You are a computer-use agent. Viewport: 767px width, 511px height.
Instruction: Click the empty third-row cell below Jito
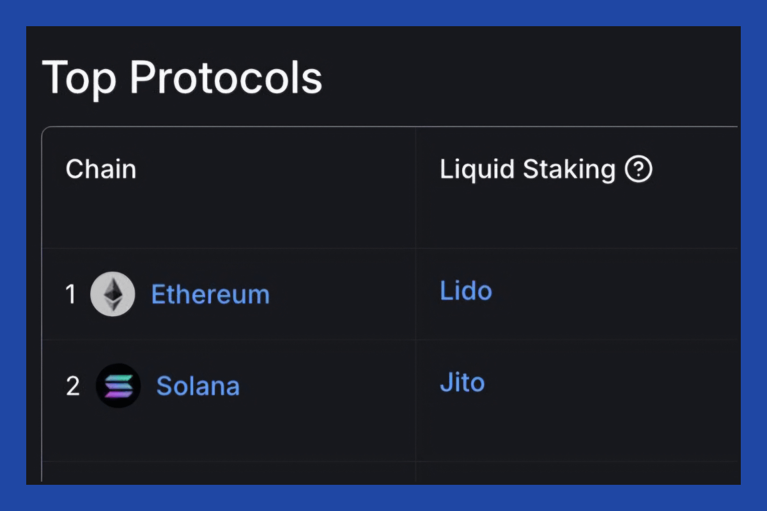click(x=575, y=471)
